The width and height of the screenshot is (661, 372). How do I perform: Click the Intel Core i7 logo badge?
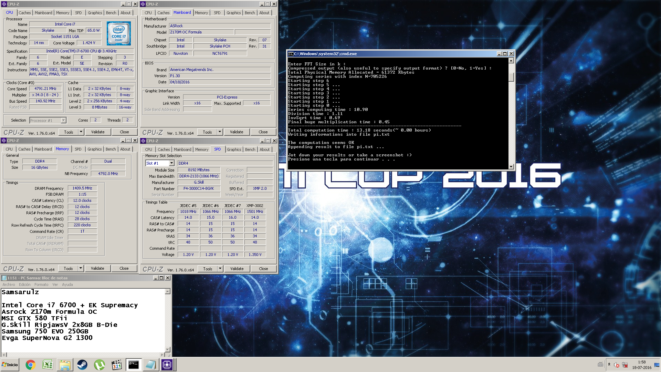click(x=119, y=33)
